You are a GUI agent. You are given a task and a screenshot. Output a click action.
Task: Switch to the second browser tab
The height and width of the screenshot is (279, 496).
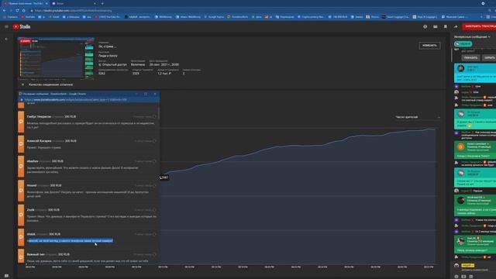(74, 3)
